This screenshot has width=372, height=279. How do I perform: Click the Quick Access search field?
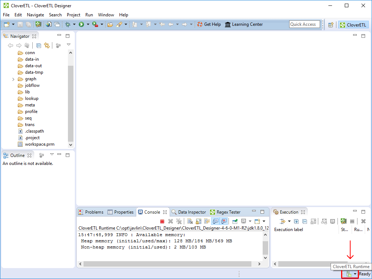tap(305, 24)
